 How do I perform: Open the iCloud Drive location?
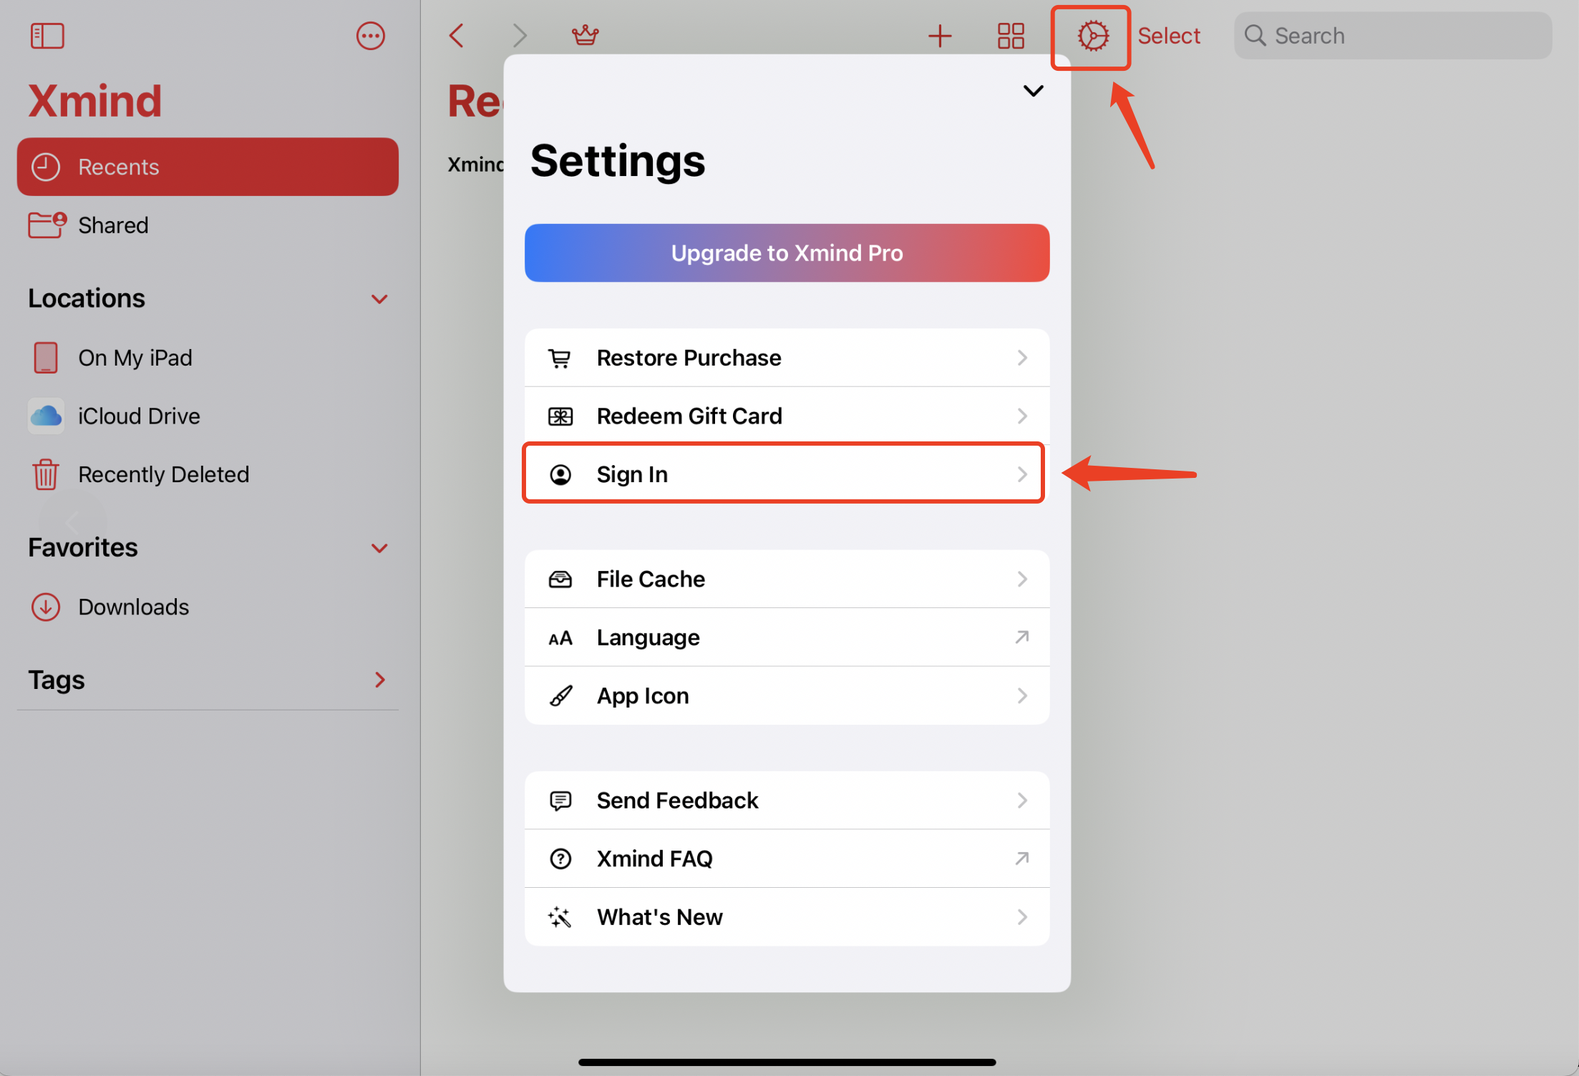[139, 416]
